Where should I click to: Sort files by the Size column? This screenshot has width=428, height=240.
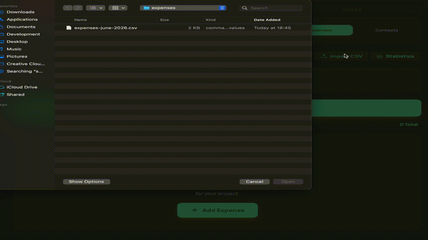[x=164, y=20]
